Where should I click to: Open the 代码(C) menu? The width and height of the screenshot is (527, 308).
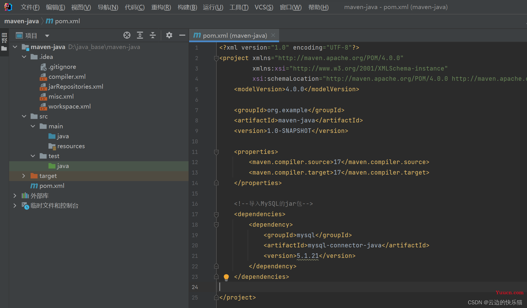(x=135, y=7)
